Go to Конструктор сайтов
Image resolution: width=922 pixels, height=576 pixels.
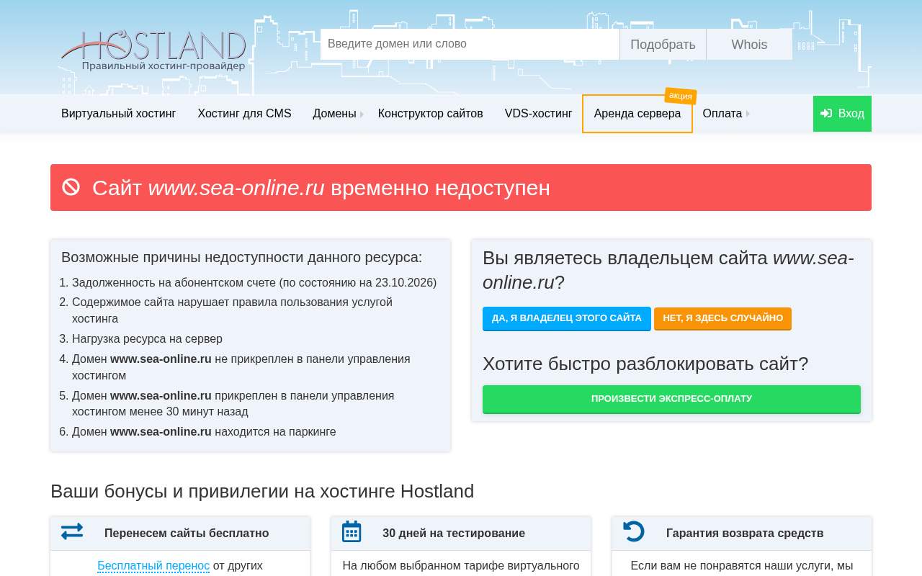(x=431, y=114)
